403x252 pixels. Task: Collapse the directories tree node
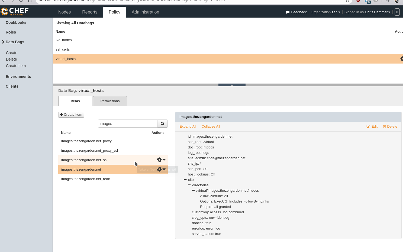point(189,185)
